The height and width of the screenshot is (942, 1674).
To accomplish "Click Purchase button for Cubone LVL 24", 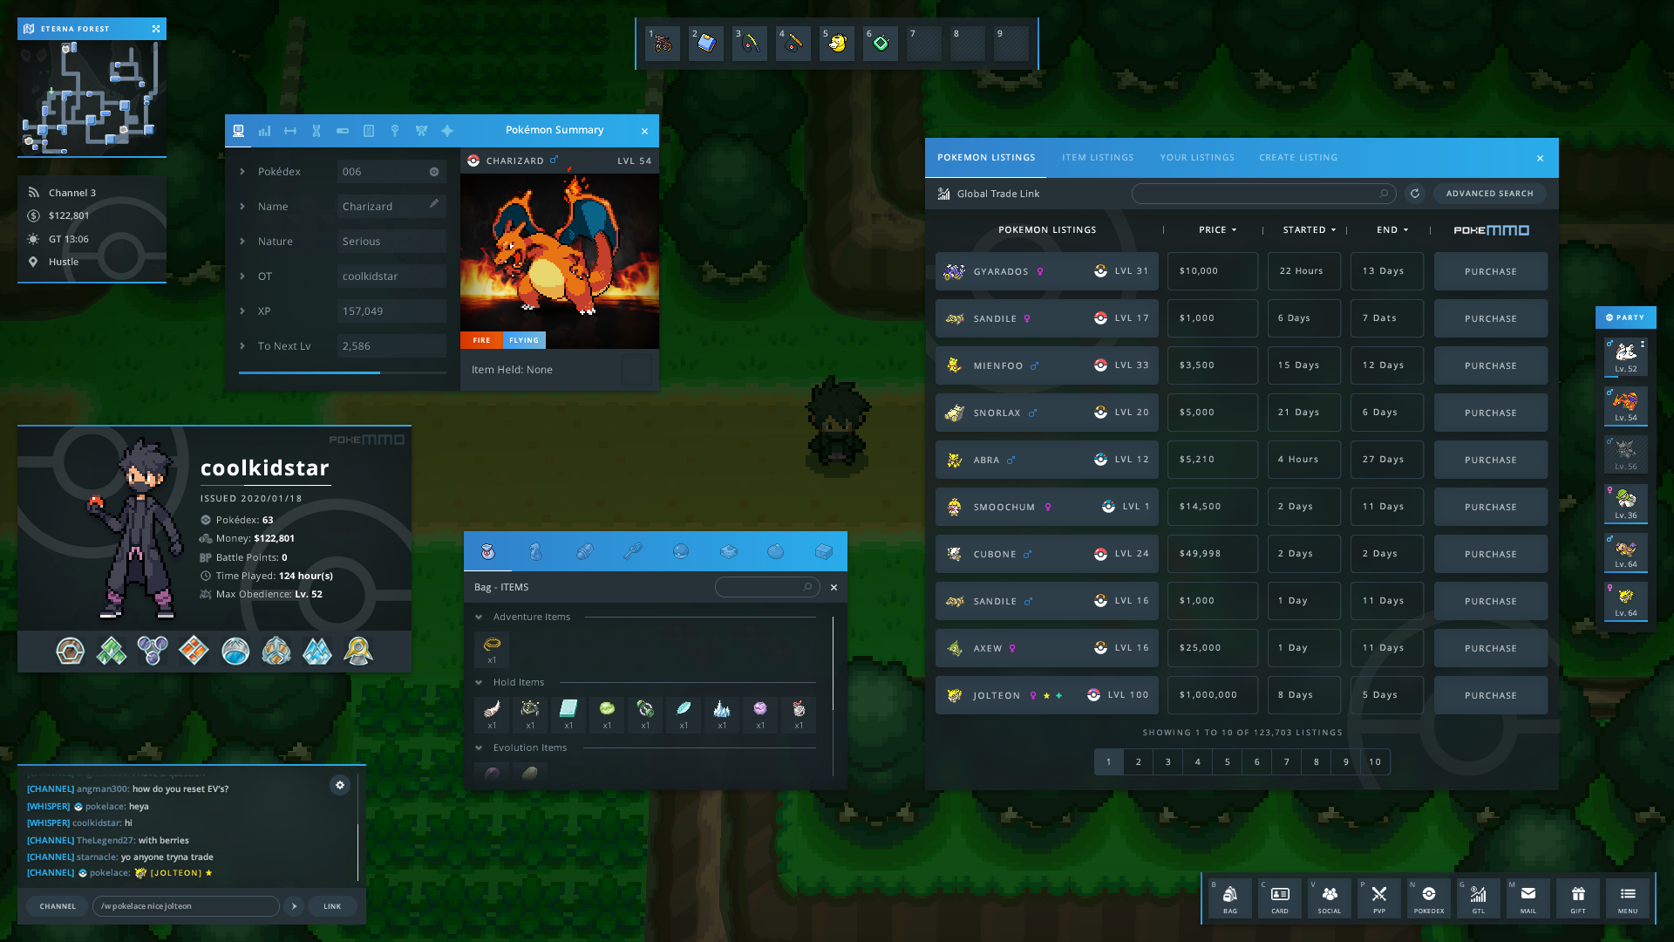I will 1491,553.
